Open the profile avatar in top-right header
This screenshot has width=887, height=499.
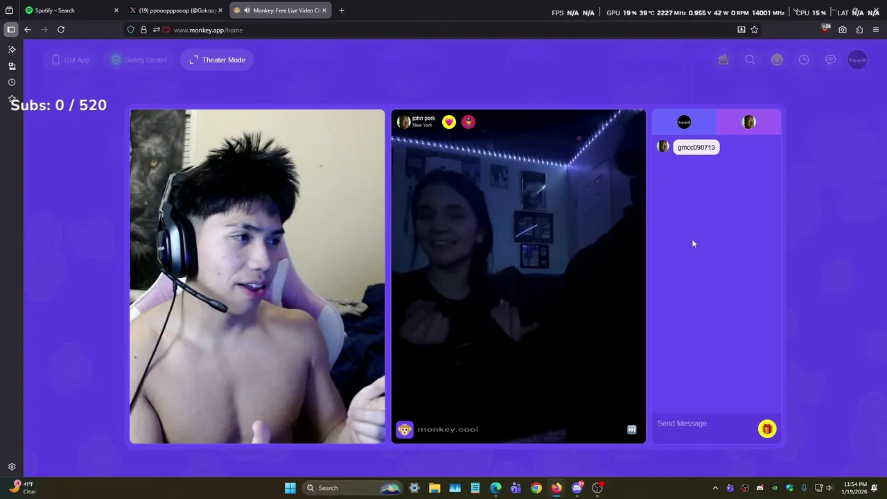(857, 60)
